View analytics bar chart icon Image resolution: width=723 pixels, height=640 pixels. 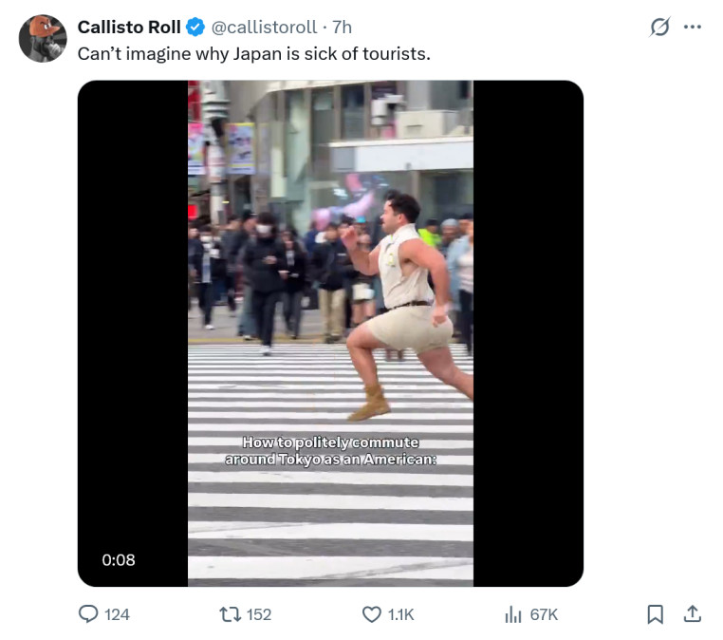click(512, 614)
